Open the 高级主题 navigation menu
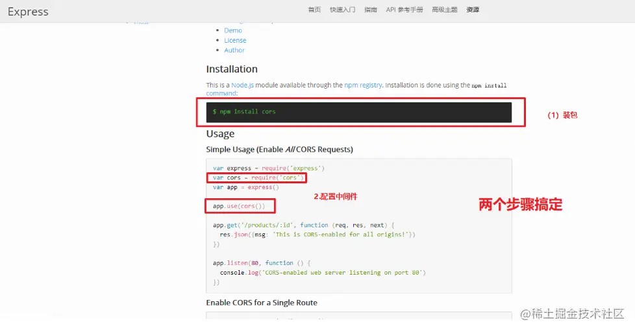 point(444,10)
